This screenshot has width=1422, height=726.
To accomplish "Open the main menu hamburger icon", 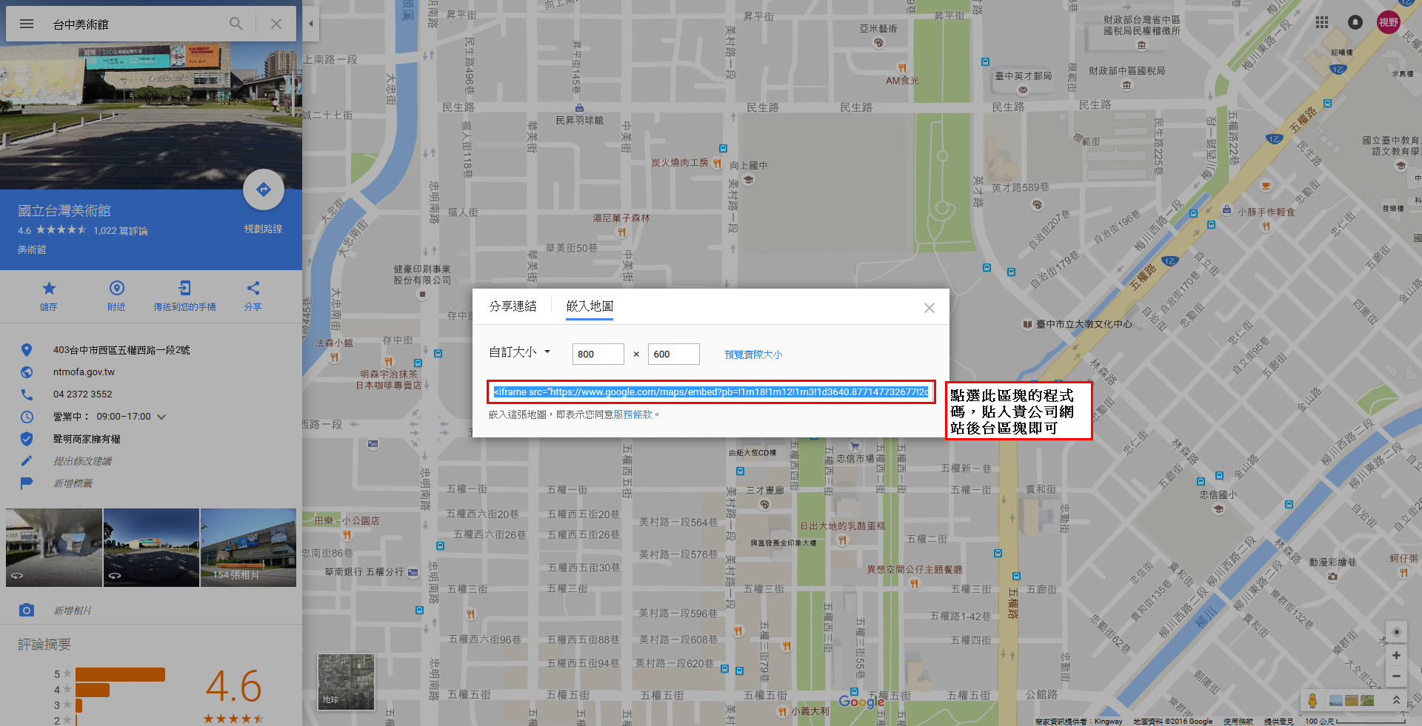I will click(27, 24).
